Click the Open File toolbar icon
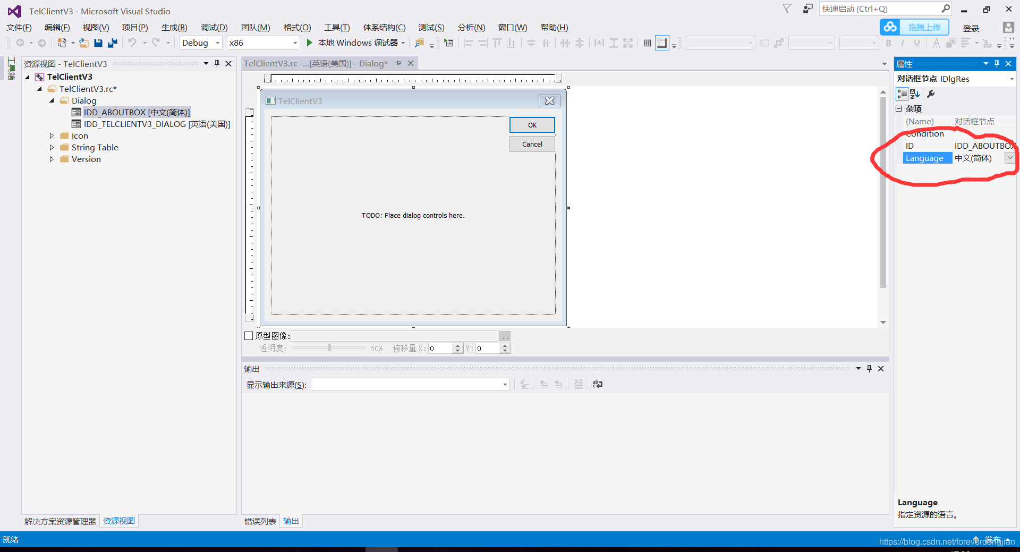Image resolution: width=1020 pixels, height=552 pixels. point(84,43)
